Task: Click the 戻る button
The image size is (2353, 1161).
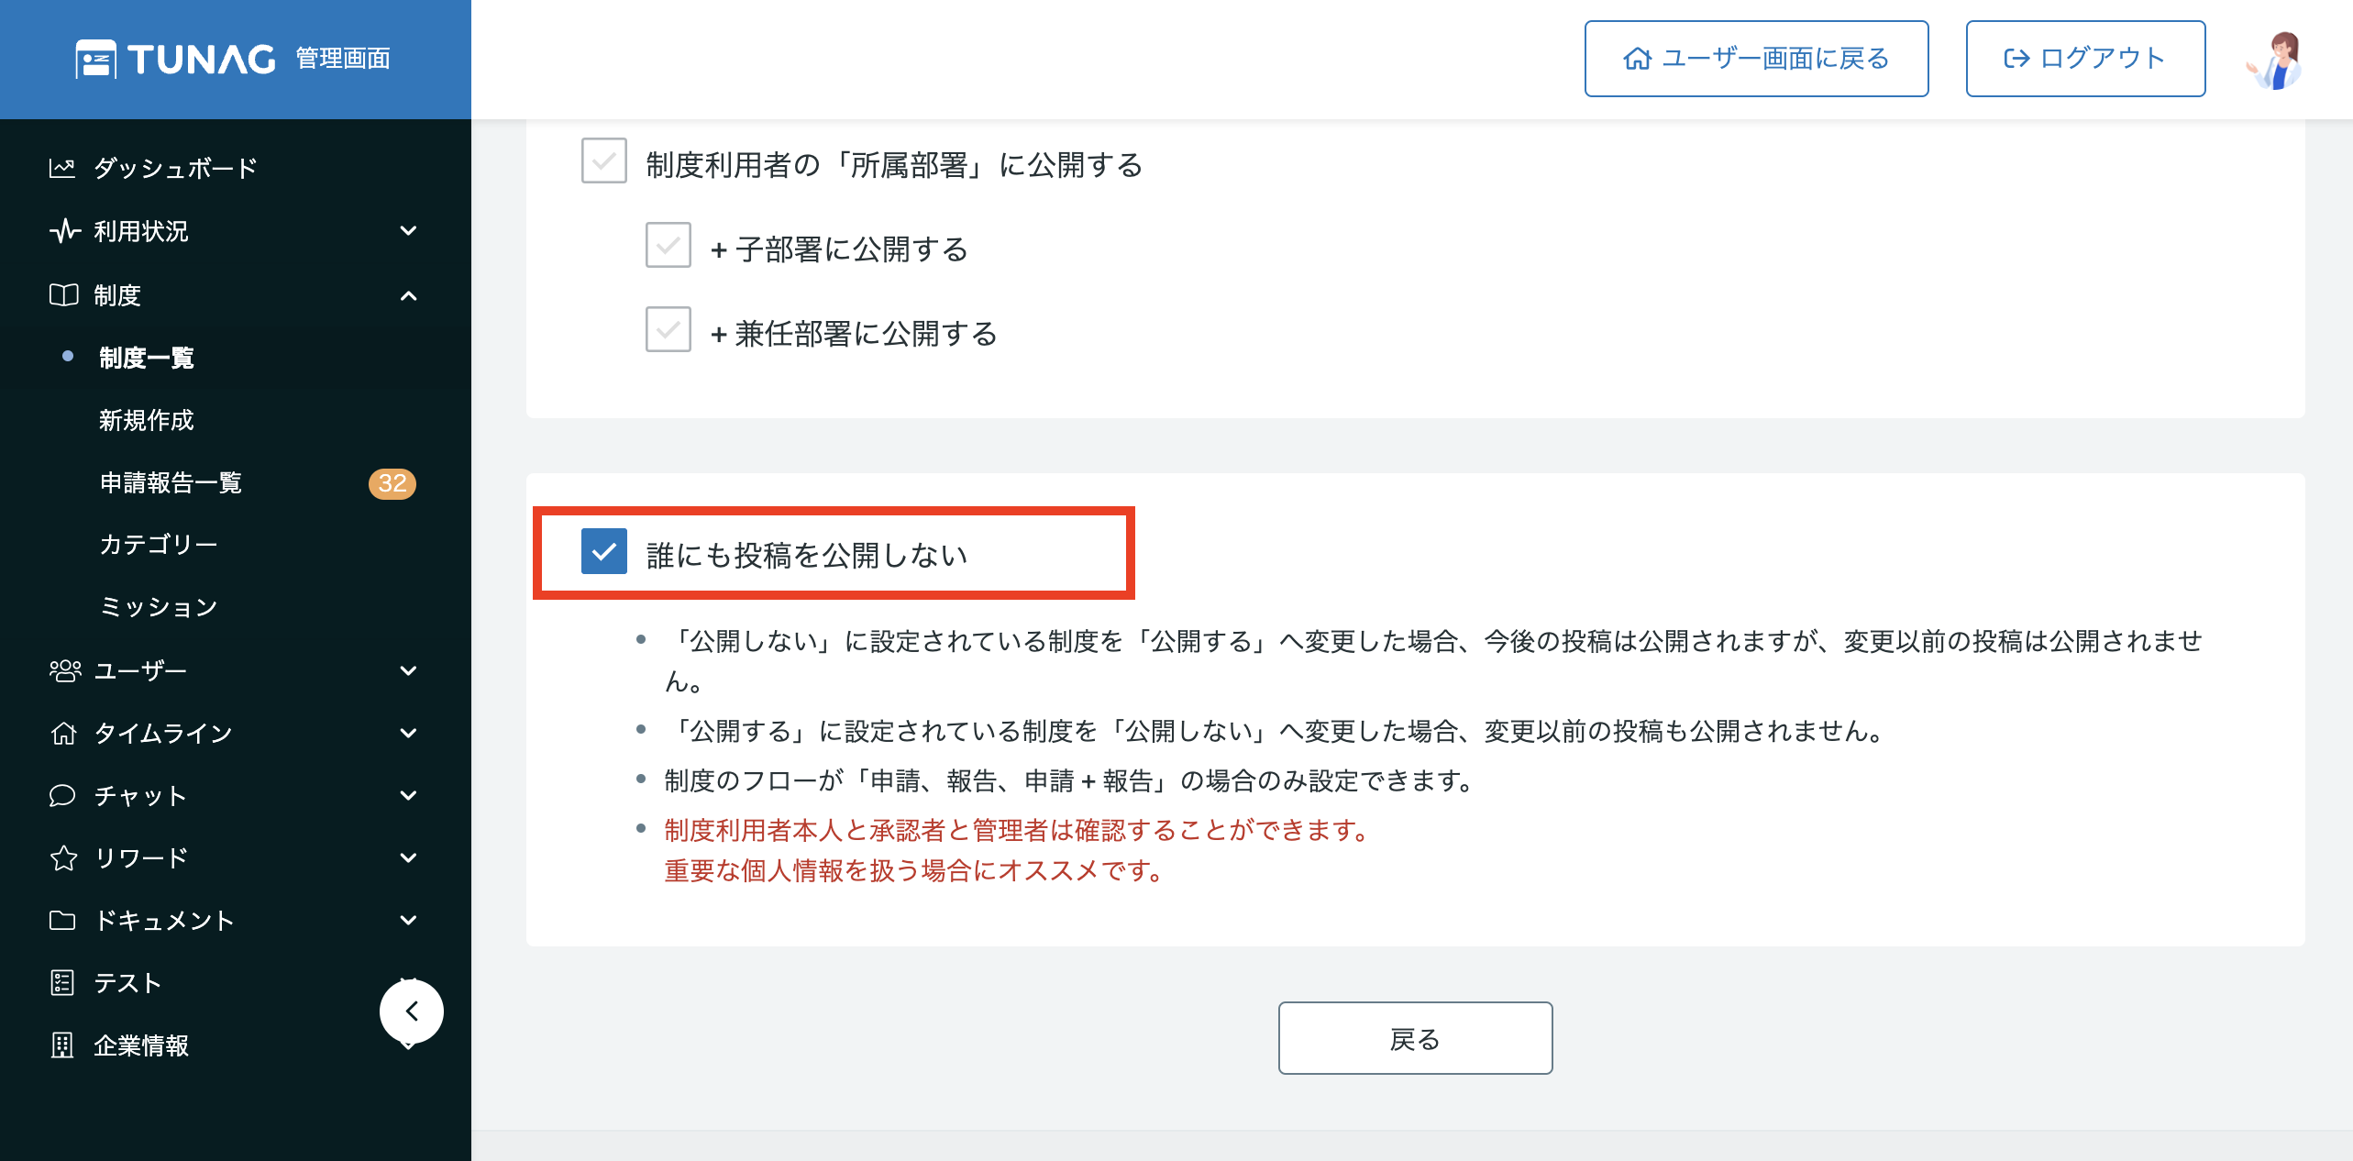Action: tap(1415, 1038)
